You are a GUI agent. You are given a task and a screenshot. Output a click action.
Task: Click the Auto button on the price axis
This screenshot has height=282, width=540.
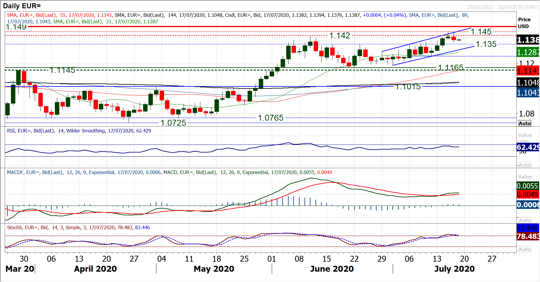click(524, 123)
